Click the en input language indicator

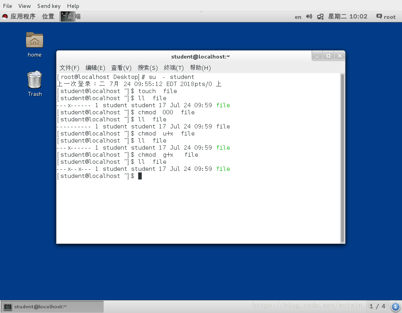[x=298, y=17]
